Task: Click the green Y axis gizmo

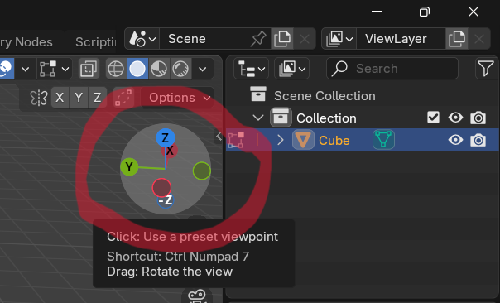Action: point(129,166)
